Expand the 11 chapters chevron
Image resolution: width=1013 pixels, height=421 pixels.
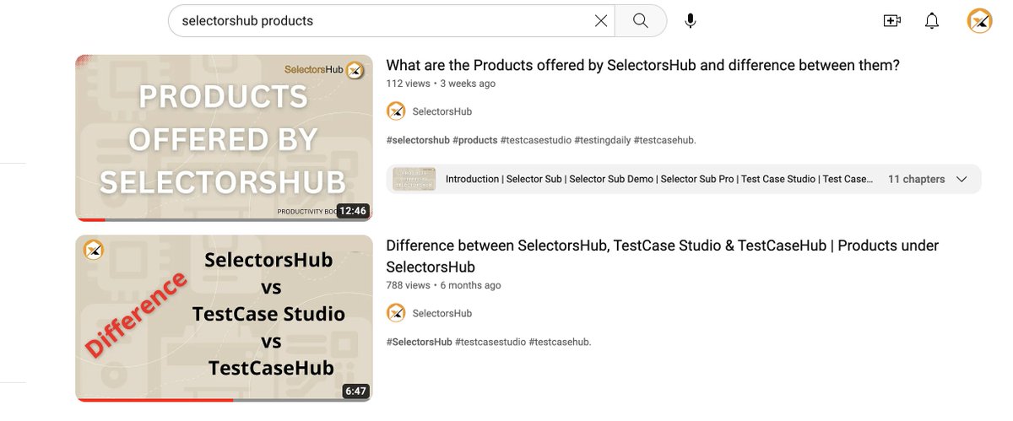point(961,179)
